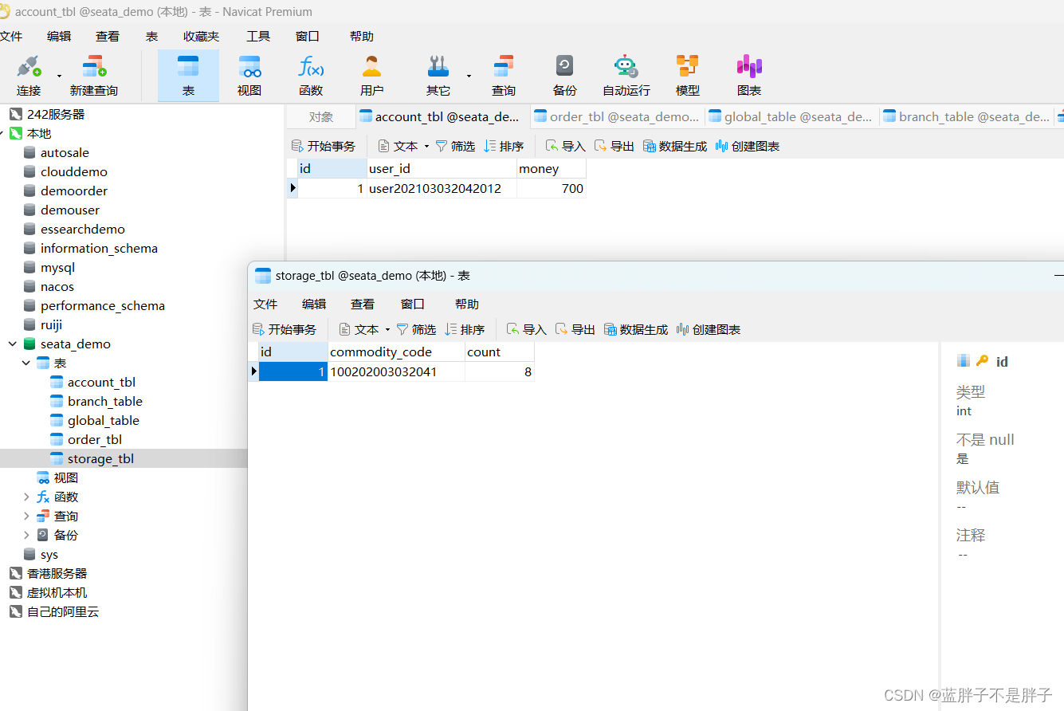Open the main 文件 menu

pyautogui.click(x=11, y=36)
